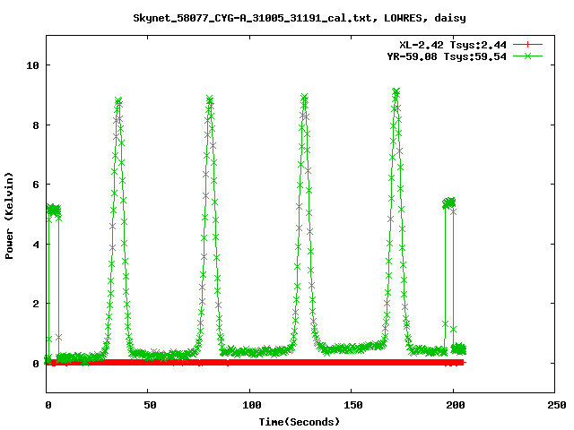Click the x-axis tick label 50
Viewport: 574px width, 430px height.
pos(150,405)
